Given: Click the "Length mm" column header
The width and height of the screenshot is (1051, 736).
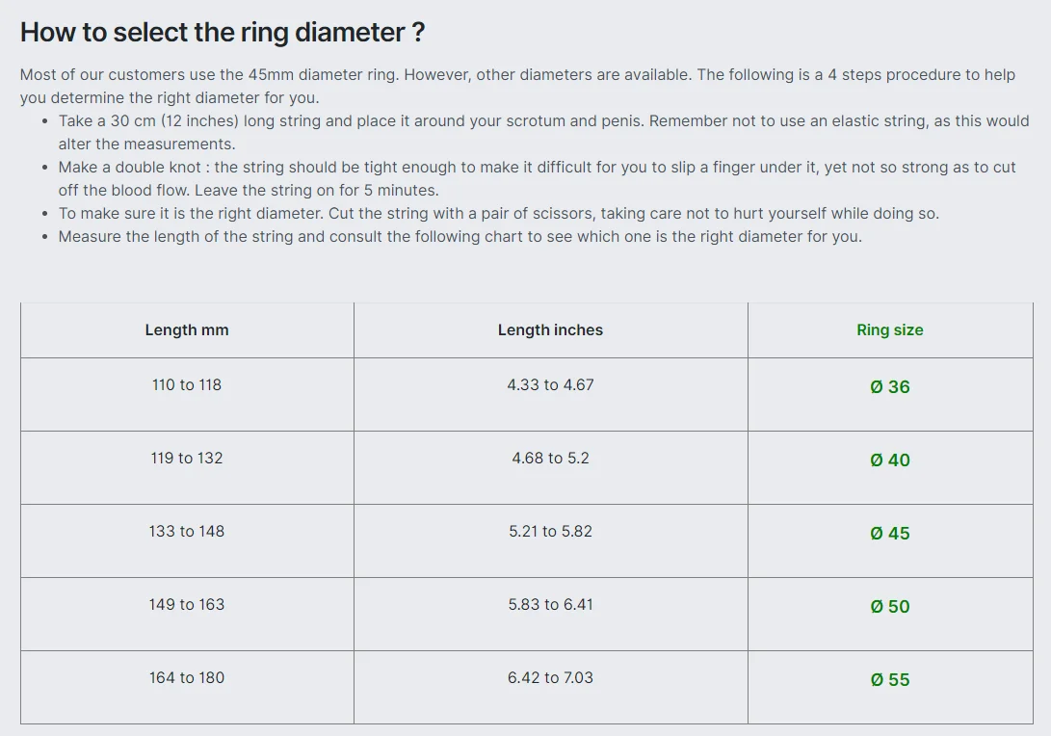Looking at the screenshot, I should click(187, 329).
